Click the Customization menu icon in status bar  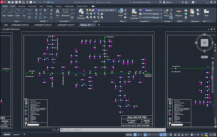[215, 134]
